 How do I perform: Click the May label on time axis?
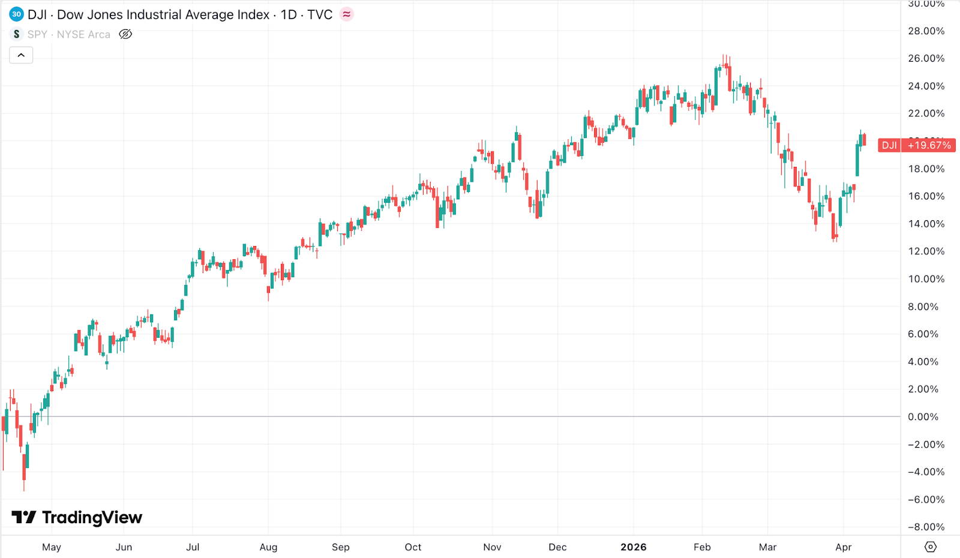52,547
